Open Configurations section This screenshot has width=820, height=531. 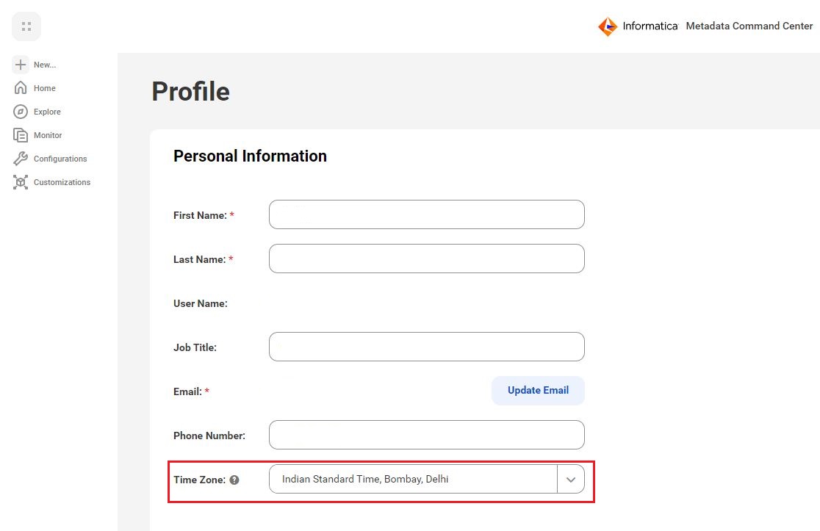pos(60,159)
